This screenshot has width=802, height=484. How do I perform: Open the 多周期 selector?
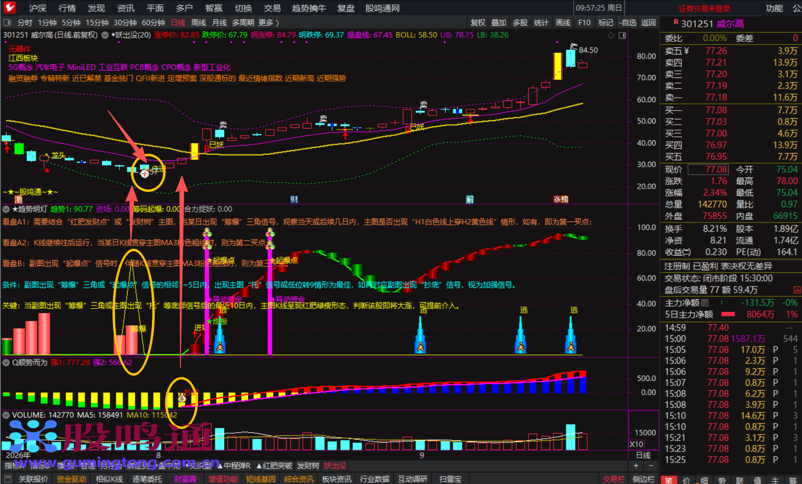click(243, 22)
